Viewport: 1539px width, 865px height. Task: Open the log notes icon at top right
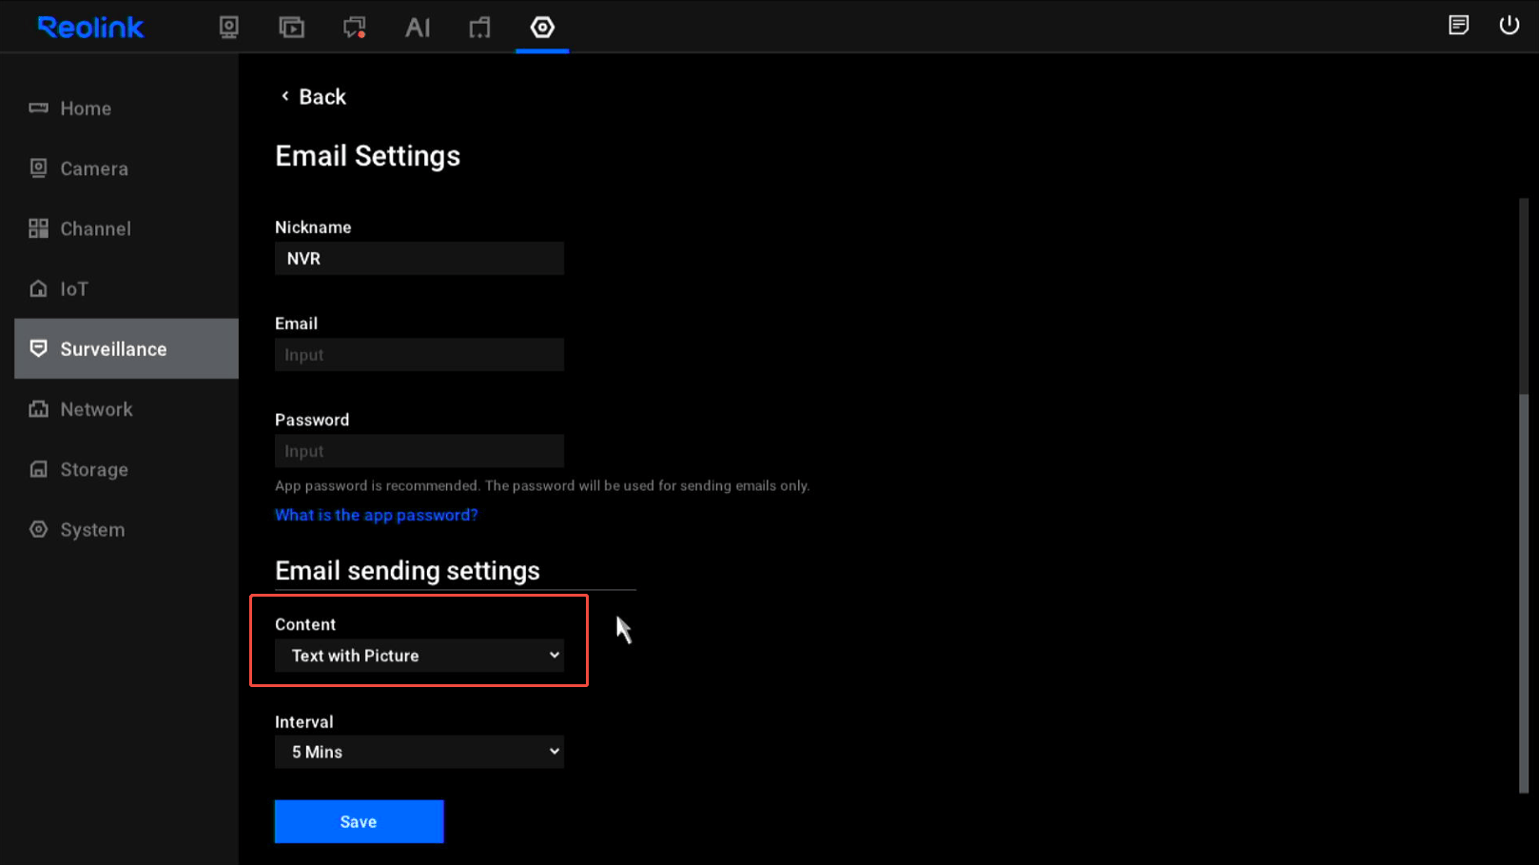point(1458,26)
